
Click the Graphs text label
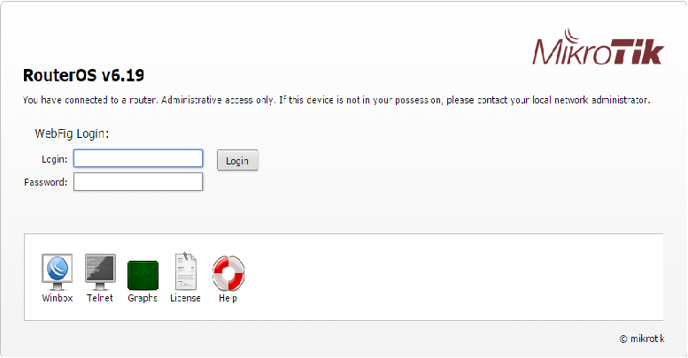tap(143, 298)
